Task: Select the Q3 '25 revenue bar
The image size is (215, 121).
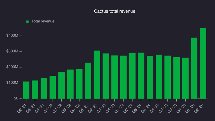Action: pyautogui.click(x=176, y=78)
